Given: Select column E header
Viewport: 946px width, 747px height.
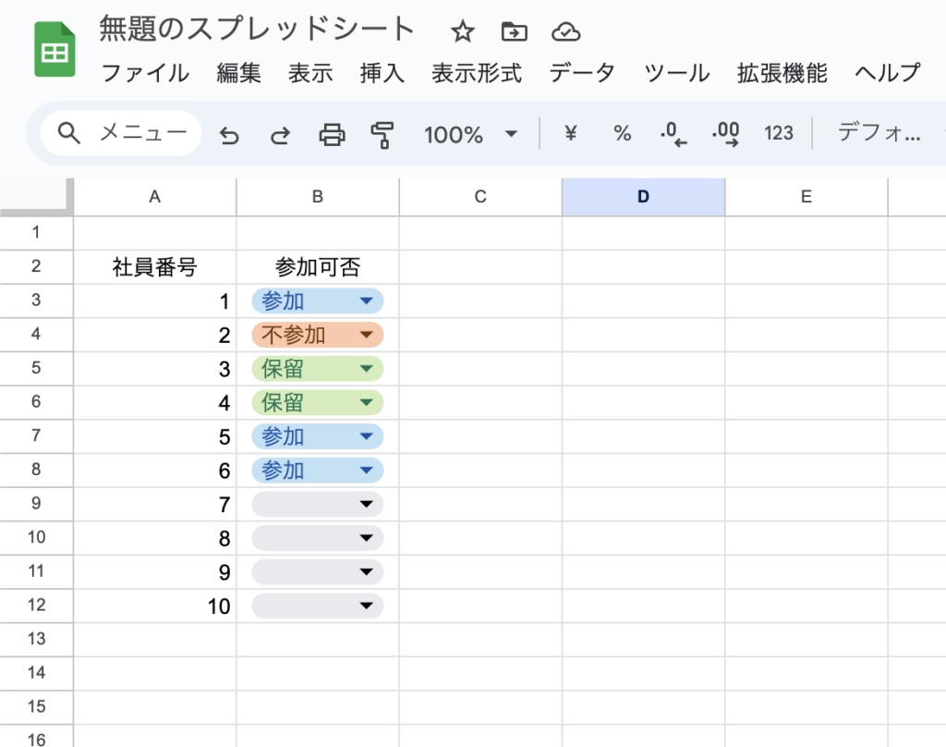Looking at the screenshot, I should click(x=806, y=197).
